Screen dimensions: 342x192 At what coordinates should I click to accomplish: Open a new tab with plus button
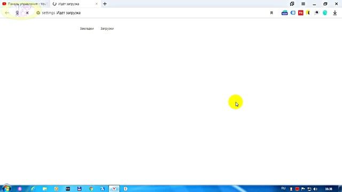tap(105, 4)
